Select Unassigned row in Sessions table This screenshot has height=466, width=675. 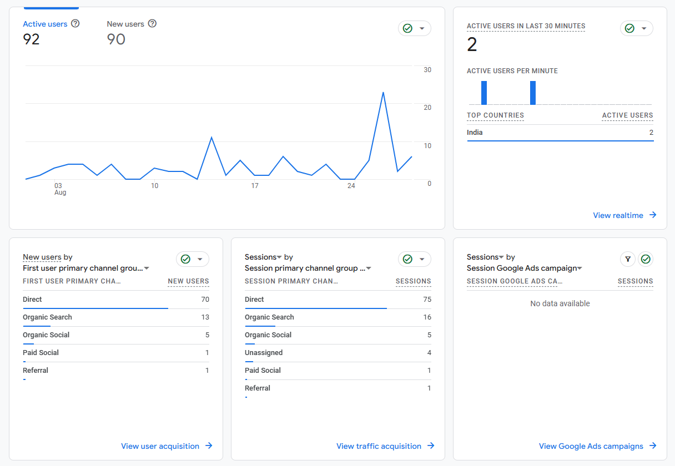point(338,353)
